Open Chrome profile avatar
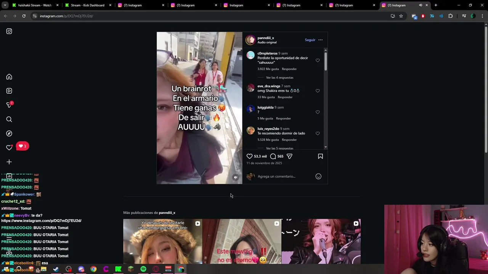The image size is (488, 274). click(x=473, y=16)
